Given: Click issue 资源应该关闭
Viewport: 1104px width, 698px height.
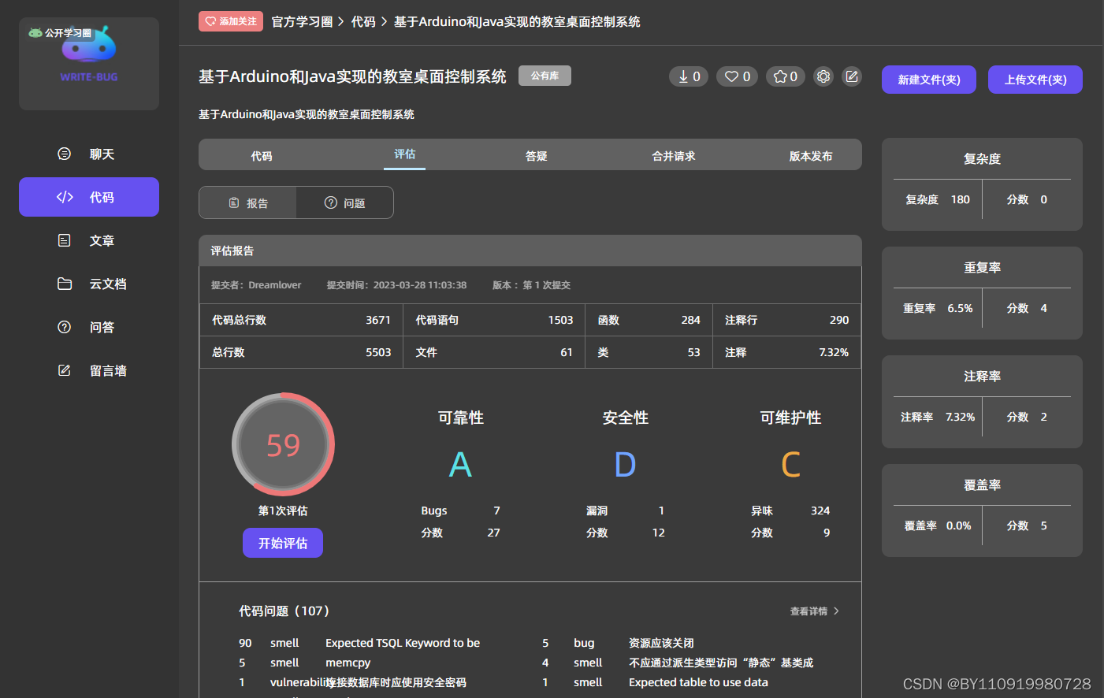Looking at the screenshot, I should click(x=661, y=643).
